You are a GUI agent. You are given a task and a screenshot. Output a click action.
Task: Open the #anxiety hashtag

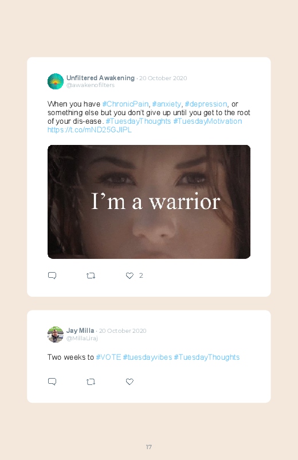point(166,104)
